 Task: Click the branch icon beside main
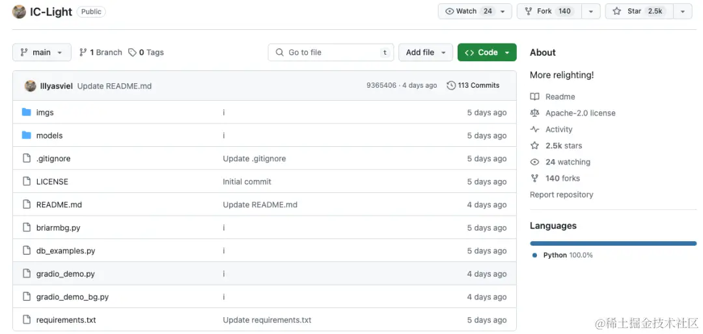[x=24, y=53]
